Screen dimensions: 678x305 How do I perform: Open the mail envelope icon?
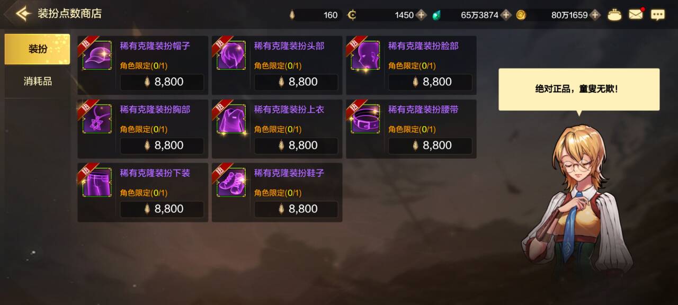[636, 15]
